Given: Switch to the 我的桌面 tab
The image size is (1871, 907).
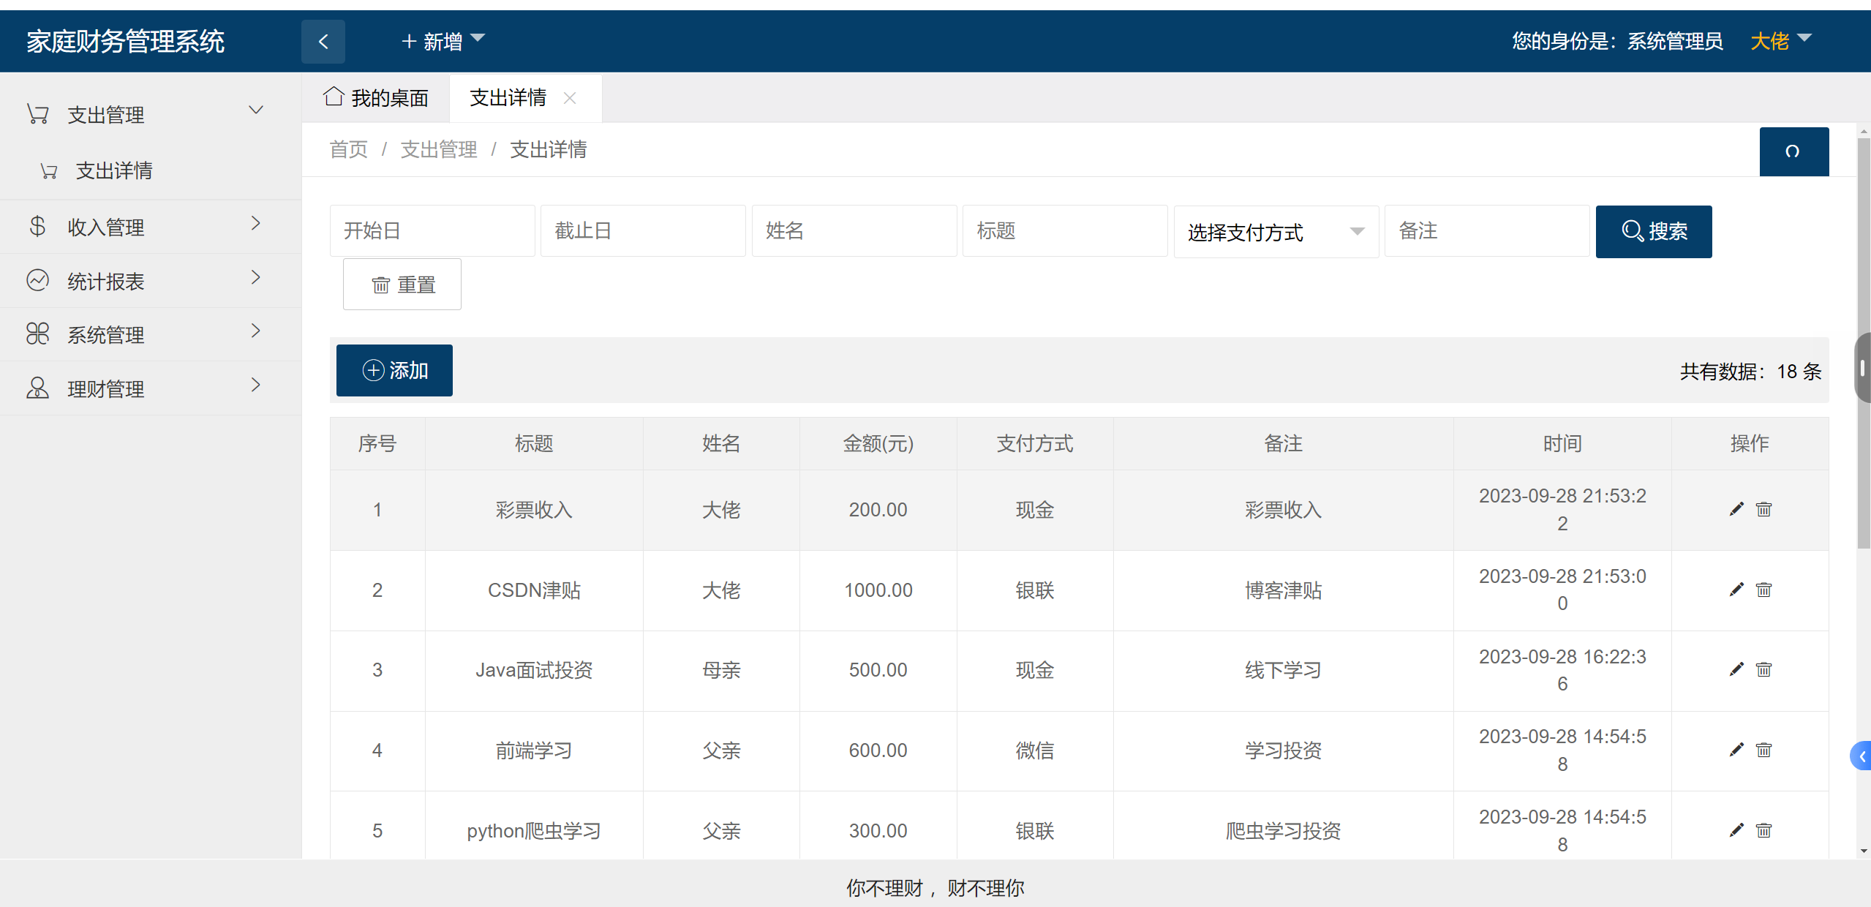Looking at the screenshot, I should click(390, 97).
